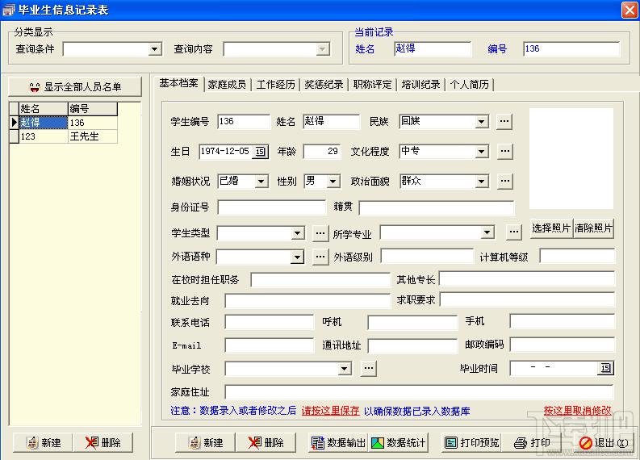The height and width of the screenshot is (460, 640).
Task: Click the birthday calendar picker icon
Action: [x=260, y=152]
